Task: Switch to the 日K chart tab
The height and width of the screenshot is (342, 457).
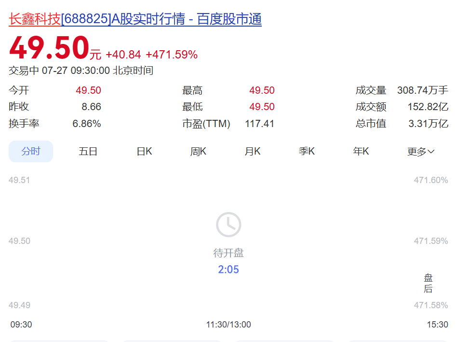Action: tap(144, 151)
